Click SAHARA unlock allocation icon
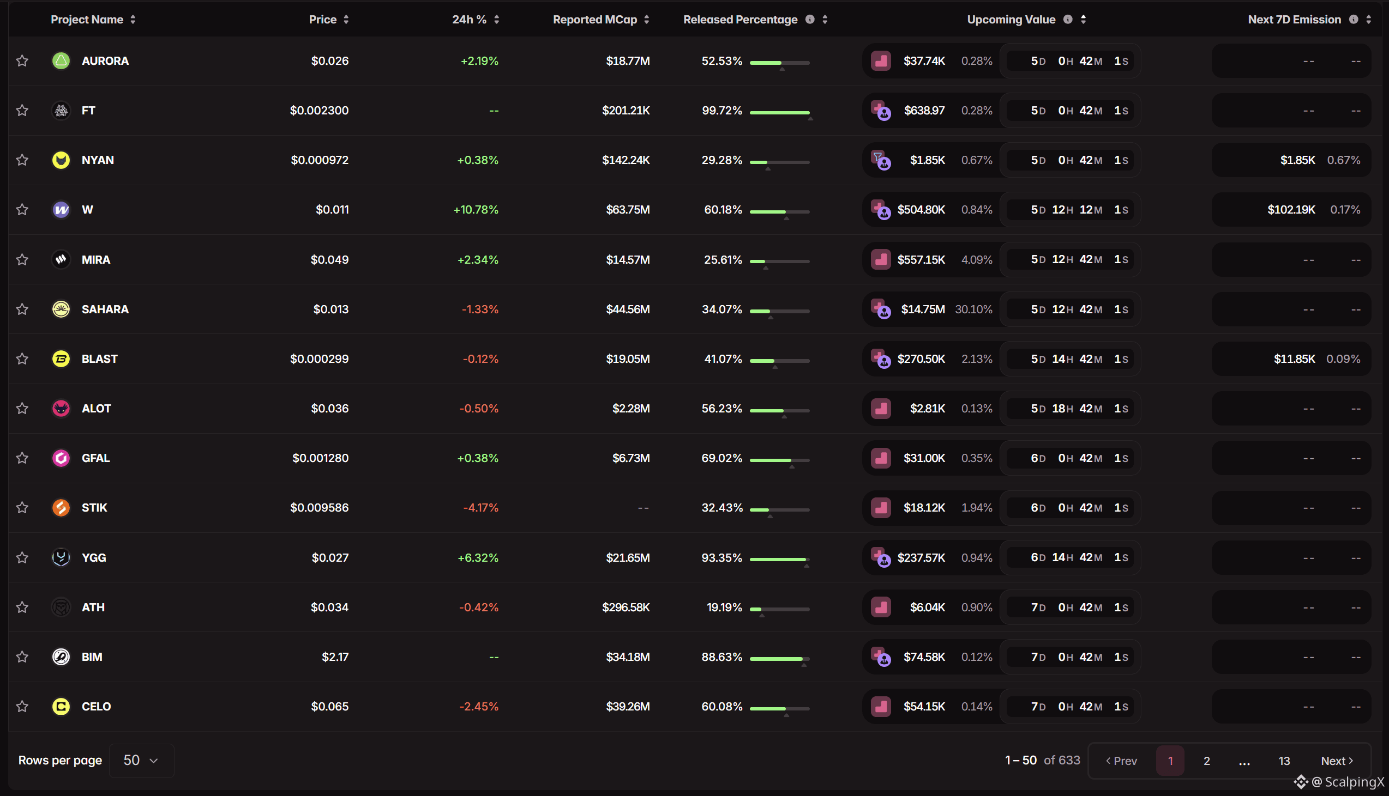This screenshot has width=1389, height=796. coord(881,309)
